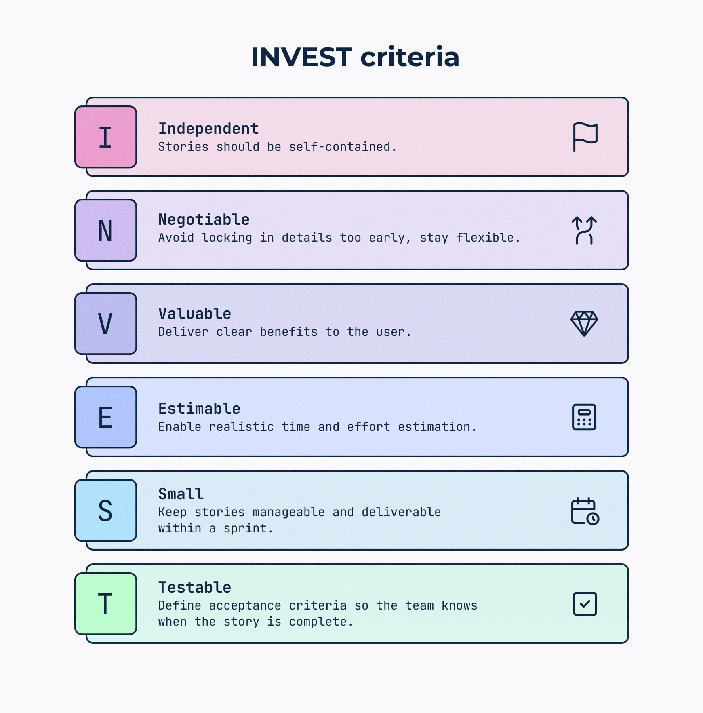This screenshot has height=713, width=703.
Task: Click the purple letter N tile
Action: 106,230
